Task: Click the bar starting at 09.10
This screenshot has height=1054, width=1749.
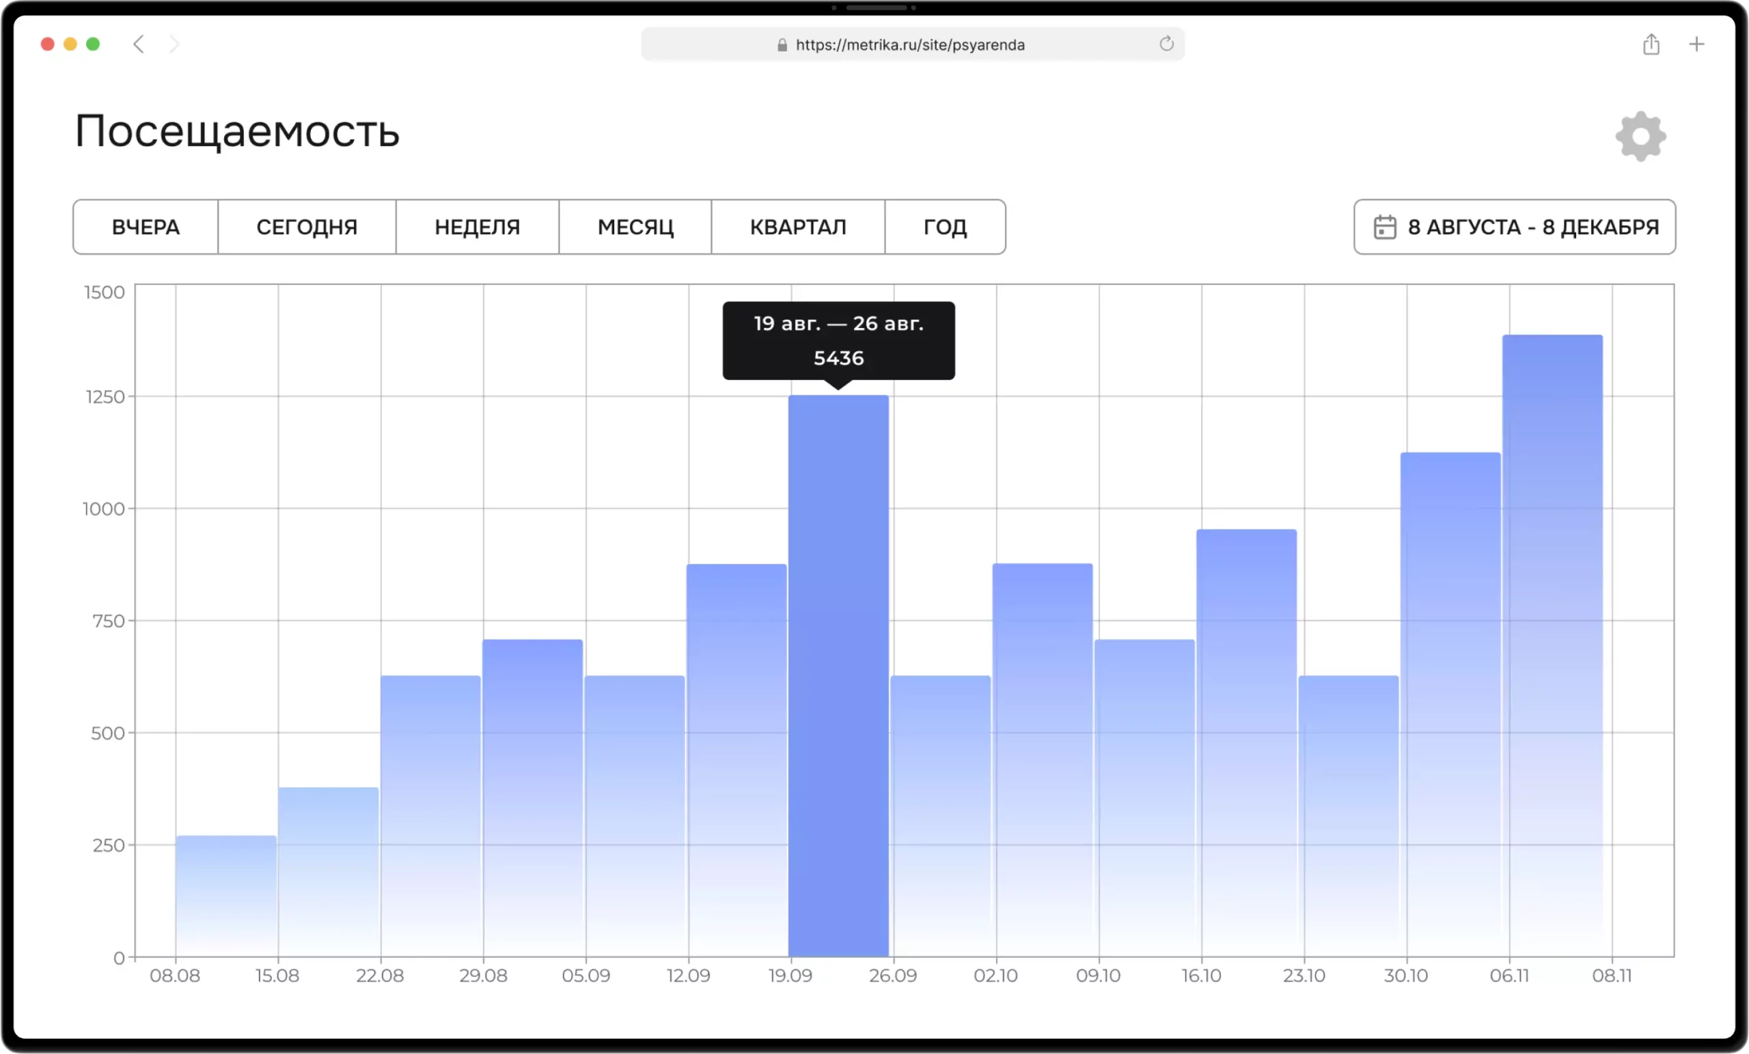Action: (x=1145, y=798)
